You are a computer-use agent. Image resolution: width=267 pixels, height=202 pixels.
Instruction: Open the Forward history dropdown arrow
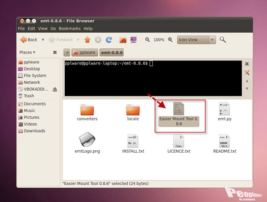[78, 40]
